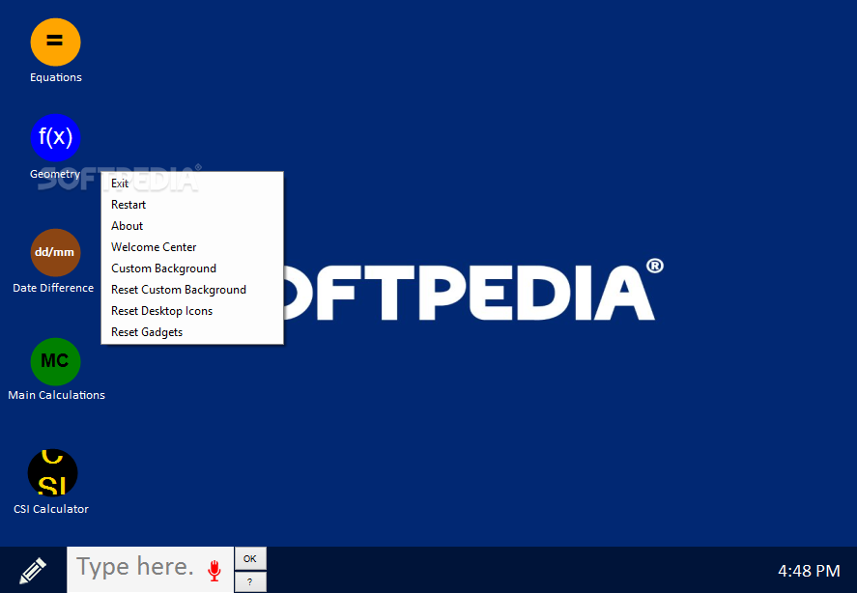Screen dimensions: 857x593
Task: Open the blue f(x) Geometry icon
Action: (x=55, y=138)
